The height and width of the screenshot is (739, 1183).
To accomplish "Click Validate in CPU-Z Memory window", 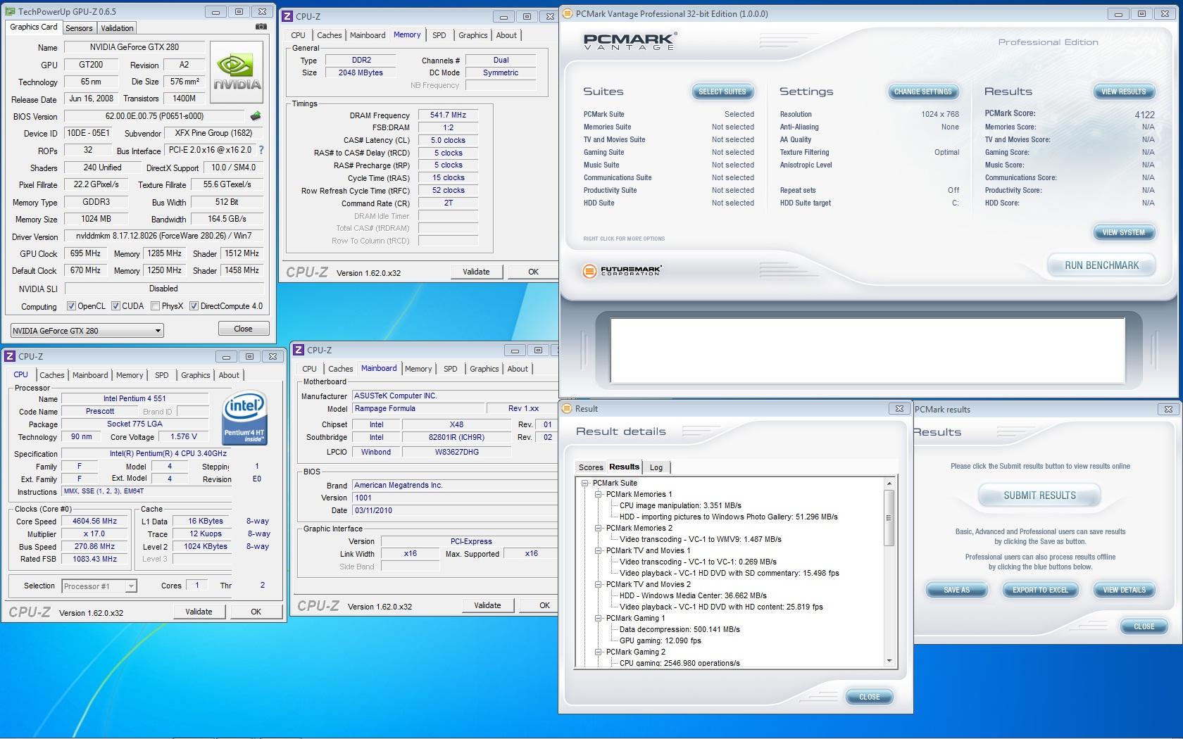I will click(x=476, y=272).
